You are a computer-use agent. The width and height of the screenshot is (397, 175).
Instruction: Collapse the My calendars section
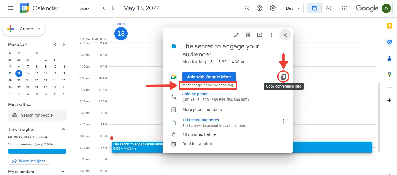pyautogui.click(x=63, y=172)
